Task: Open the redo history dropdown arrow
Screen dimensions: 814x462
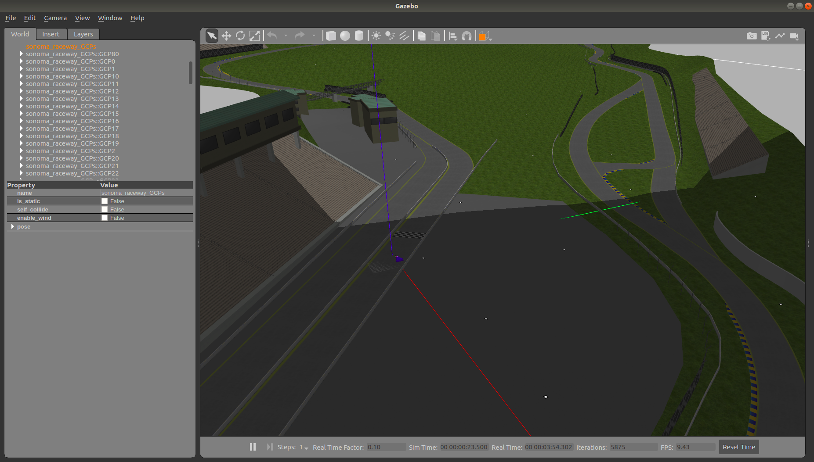Action: [315, 36]
